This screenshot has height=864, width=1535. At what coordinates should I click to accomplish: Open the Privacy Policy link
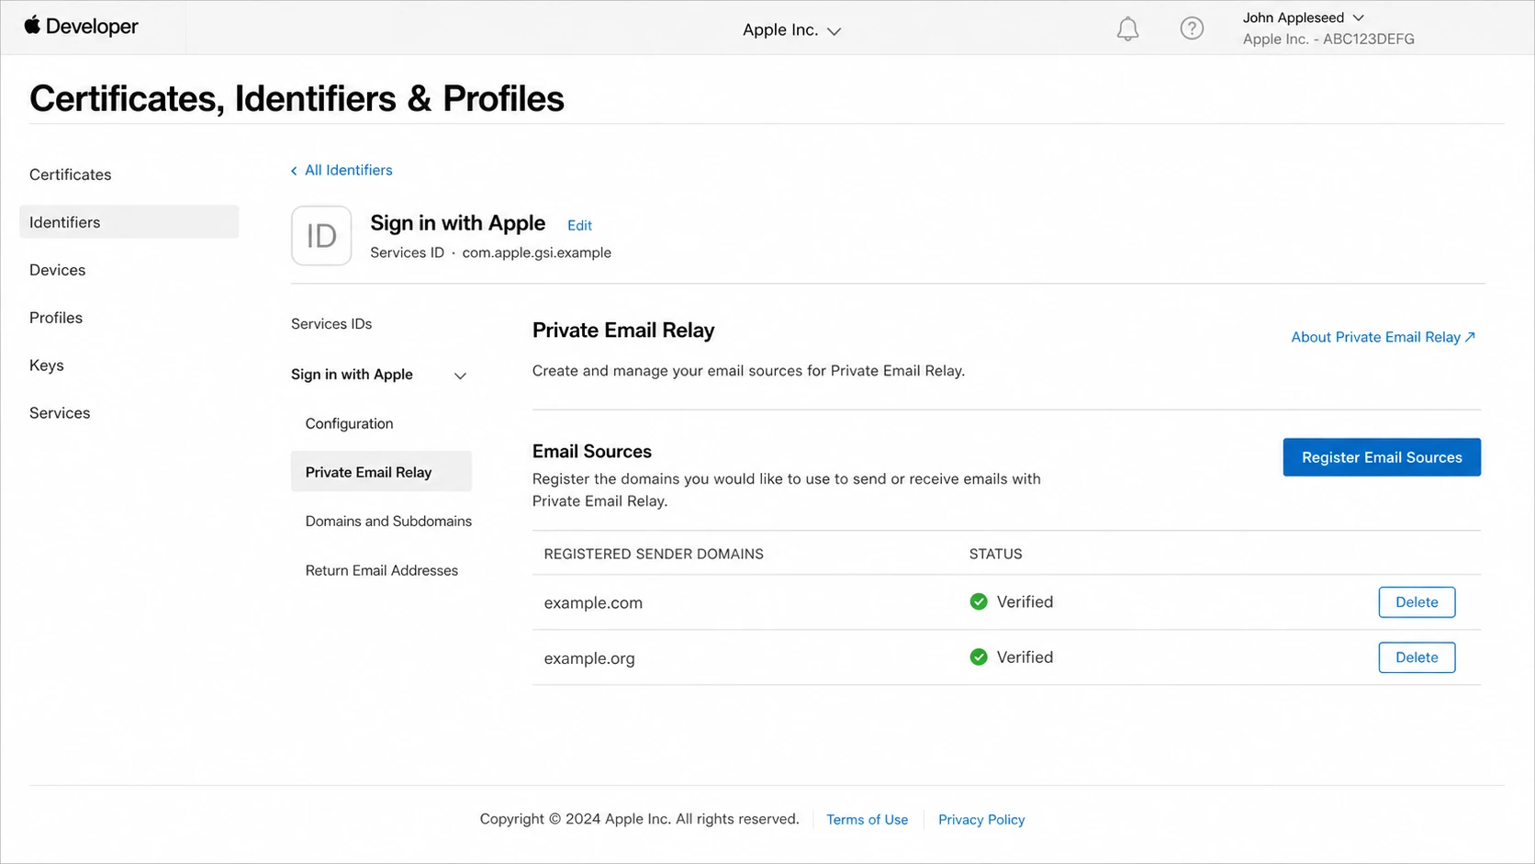[981, 820]
